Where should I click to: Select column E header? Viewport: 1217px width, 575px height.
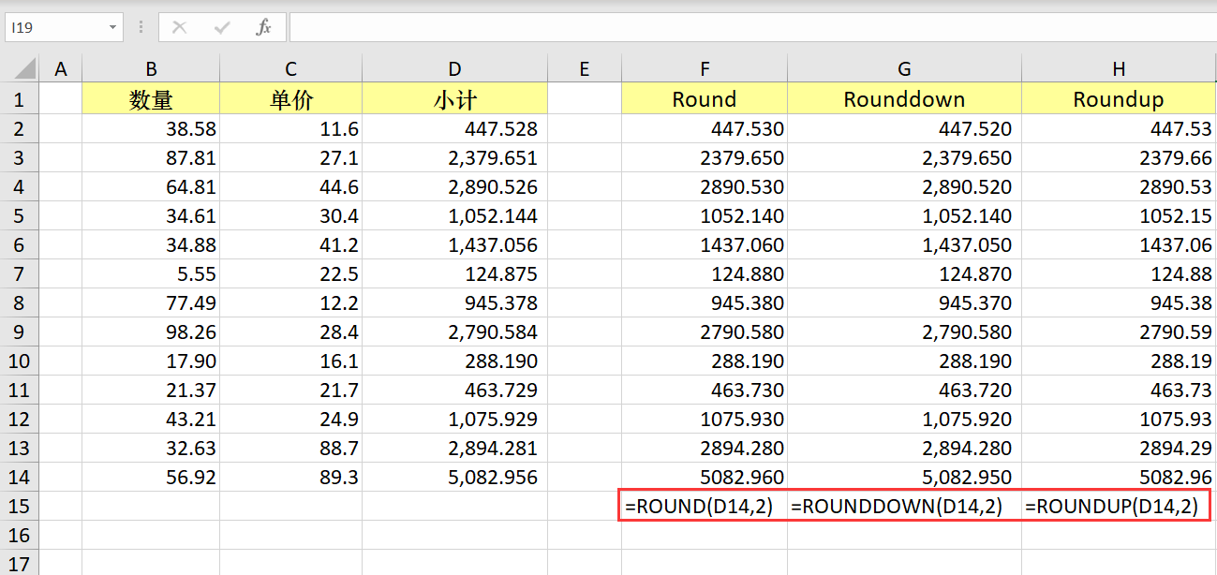tap(585, 68)
